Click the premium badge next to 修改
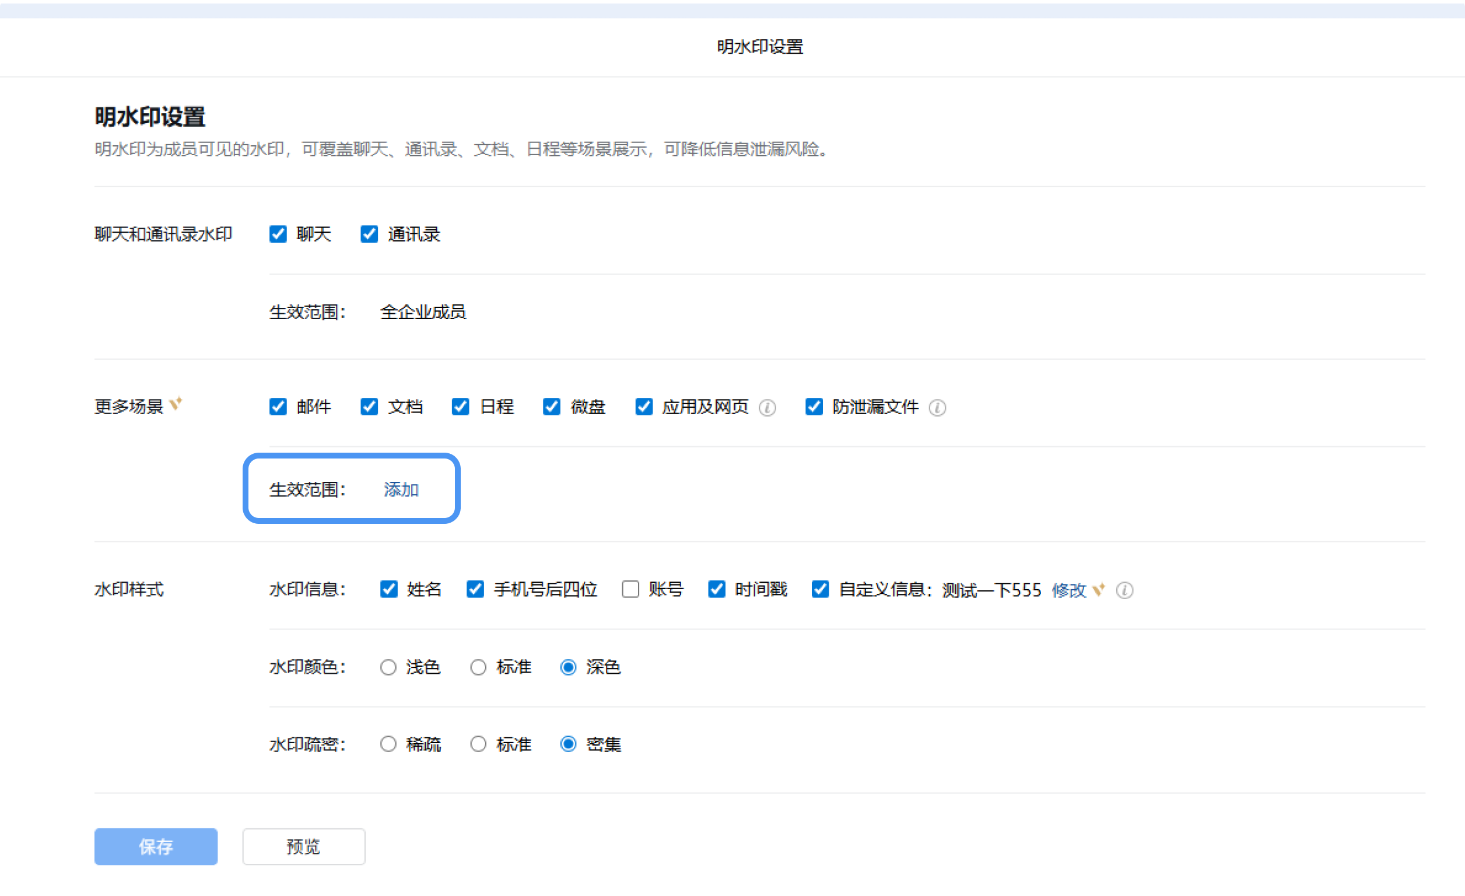 [x=1099, y=589]
